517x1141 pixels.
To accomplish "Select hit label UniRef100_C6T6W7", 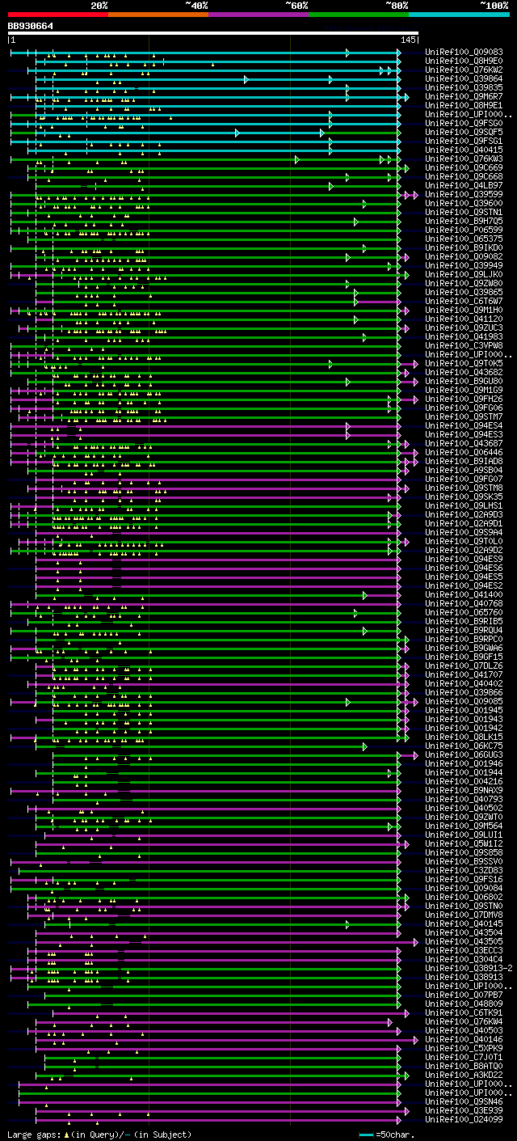I will (464, 301).
